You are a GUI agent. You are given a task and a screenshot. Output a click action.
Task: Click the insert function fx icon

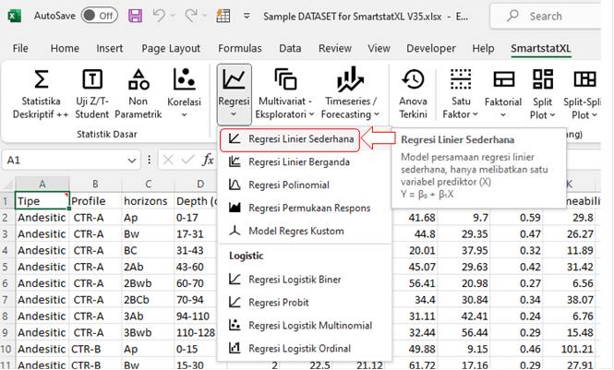[x=208, y=160]
